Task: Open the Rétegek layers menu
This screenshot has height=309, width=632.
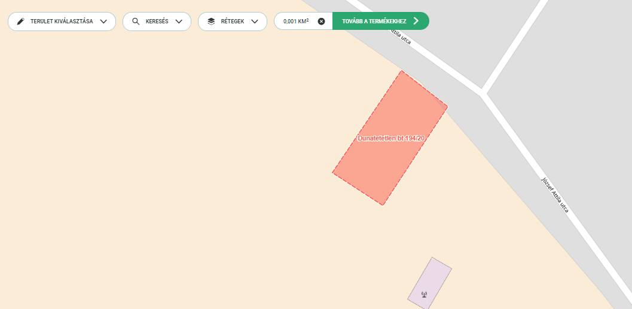Action: [x=233, y=22]
